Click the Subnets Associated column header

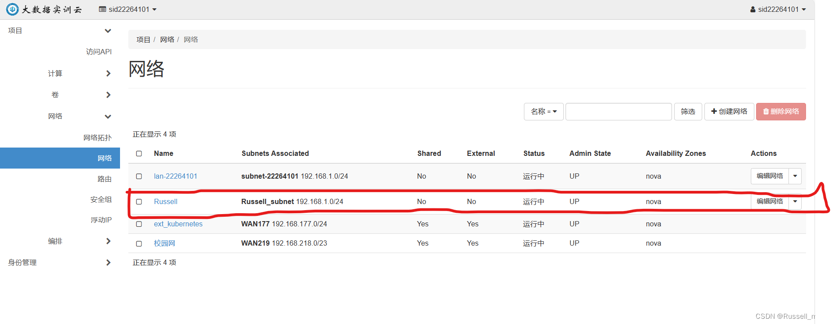(275, 153)
